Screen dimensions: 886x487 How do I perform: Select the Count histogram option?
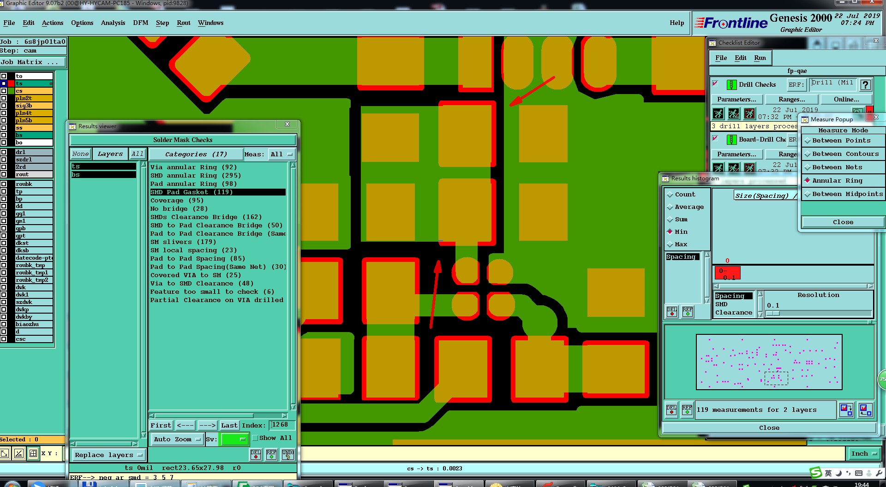click(681, 195)
